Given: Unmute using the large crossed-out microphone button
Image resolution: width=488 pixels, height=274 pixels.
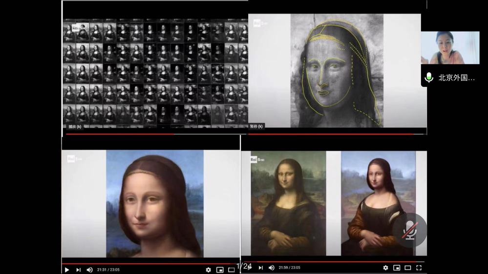Looking at the screenshot, I should pos(409,231).
